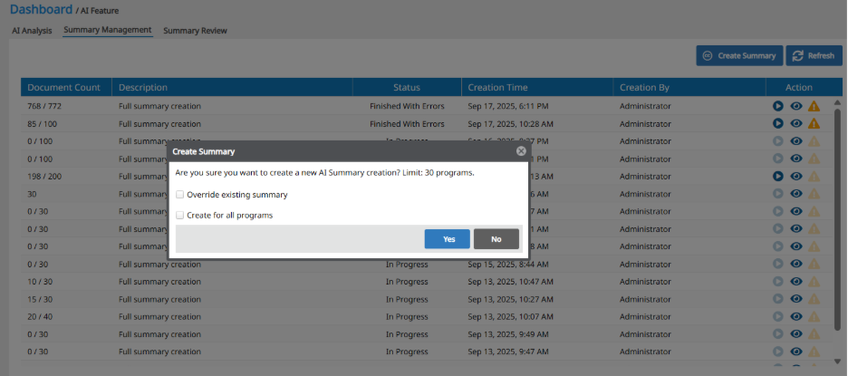Click warning icon for 198 / 200 row
Screen dimensions: 848x376
coord(814,176)
